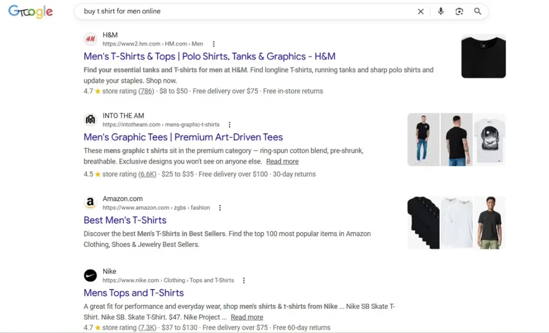549x333 pixels.
Task: Open the three-dot menu on the H&M result
Action: click(213, 44)
